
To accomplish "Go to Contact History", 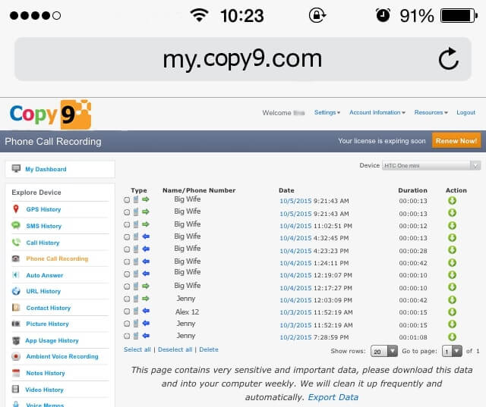I will click(x=49, y=308).
